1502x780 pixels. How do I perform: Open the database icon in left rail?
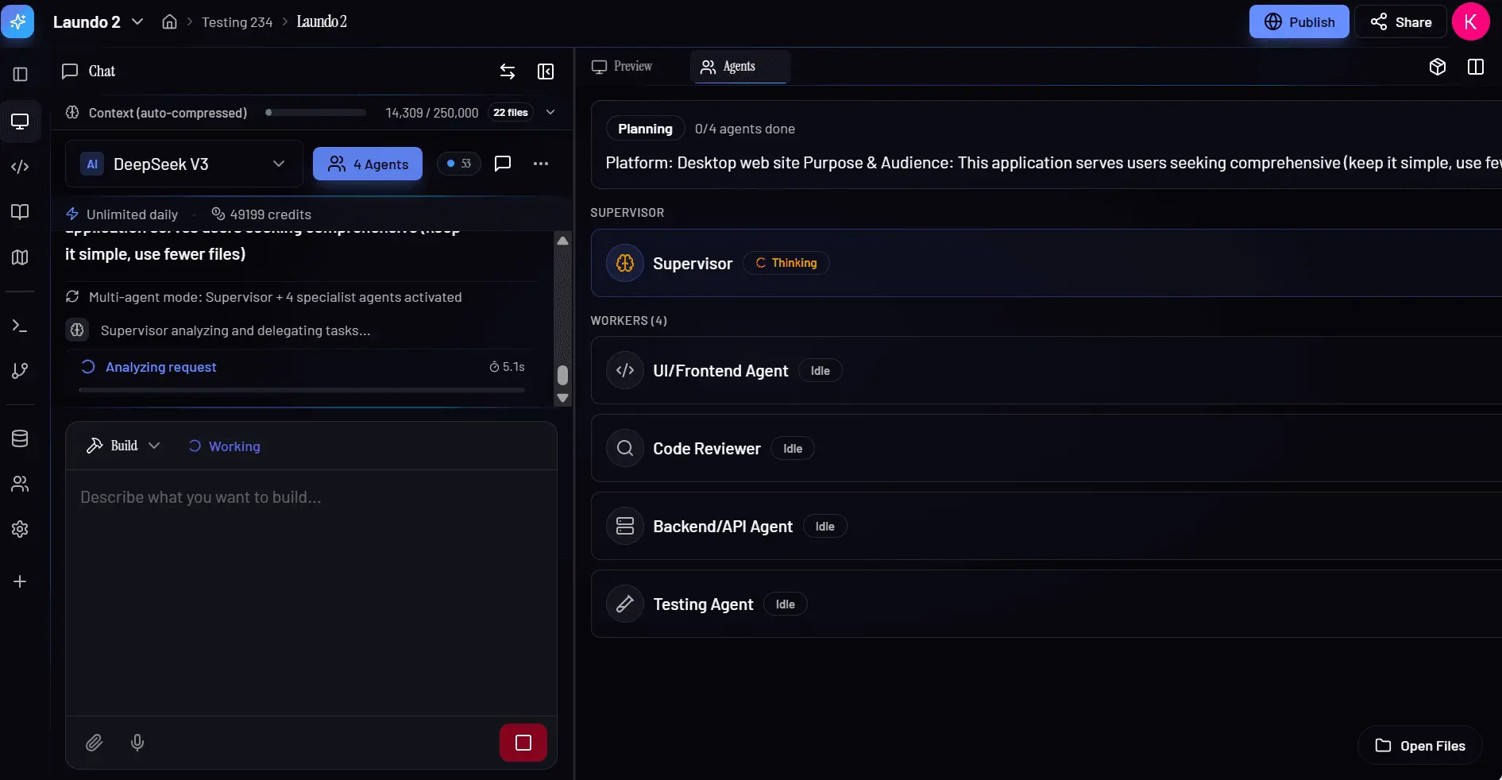point(21,438)
